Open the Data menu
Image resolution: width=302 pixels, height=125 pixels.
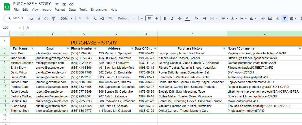coord(72,10)
